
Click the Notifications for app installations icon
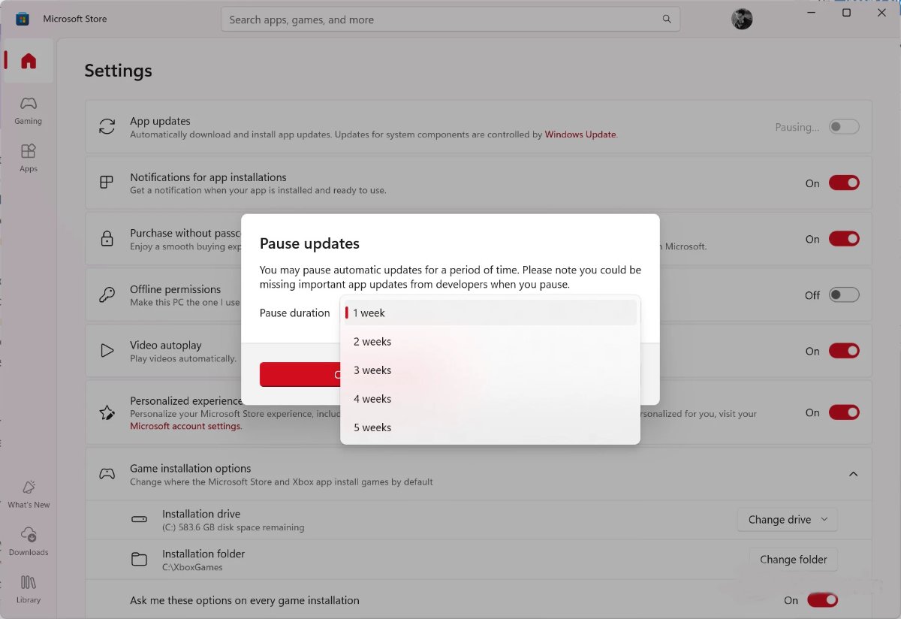pos(107,183)
